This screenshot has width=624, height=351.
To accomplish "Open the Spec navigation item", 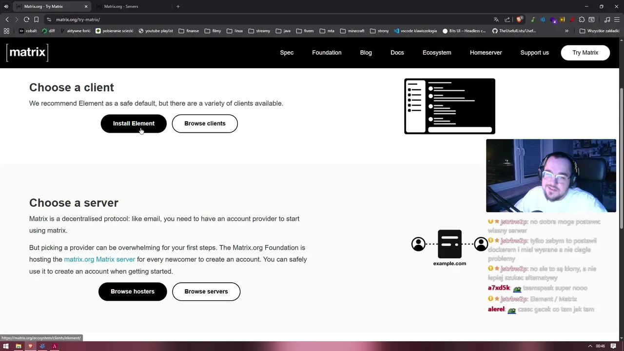I will (287, 53).
